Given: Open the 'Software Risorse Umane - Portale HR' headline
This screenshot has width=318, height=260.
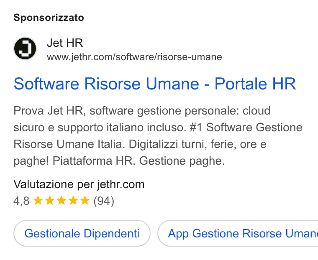Looking at the screenshot, I should pos(155,84).
